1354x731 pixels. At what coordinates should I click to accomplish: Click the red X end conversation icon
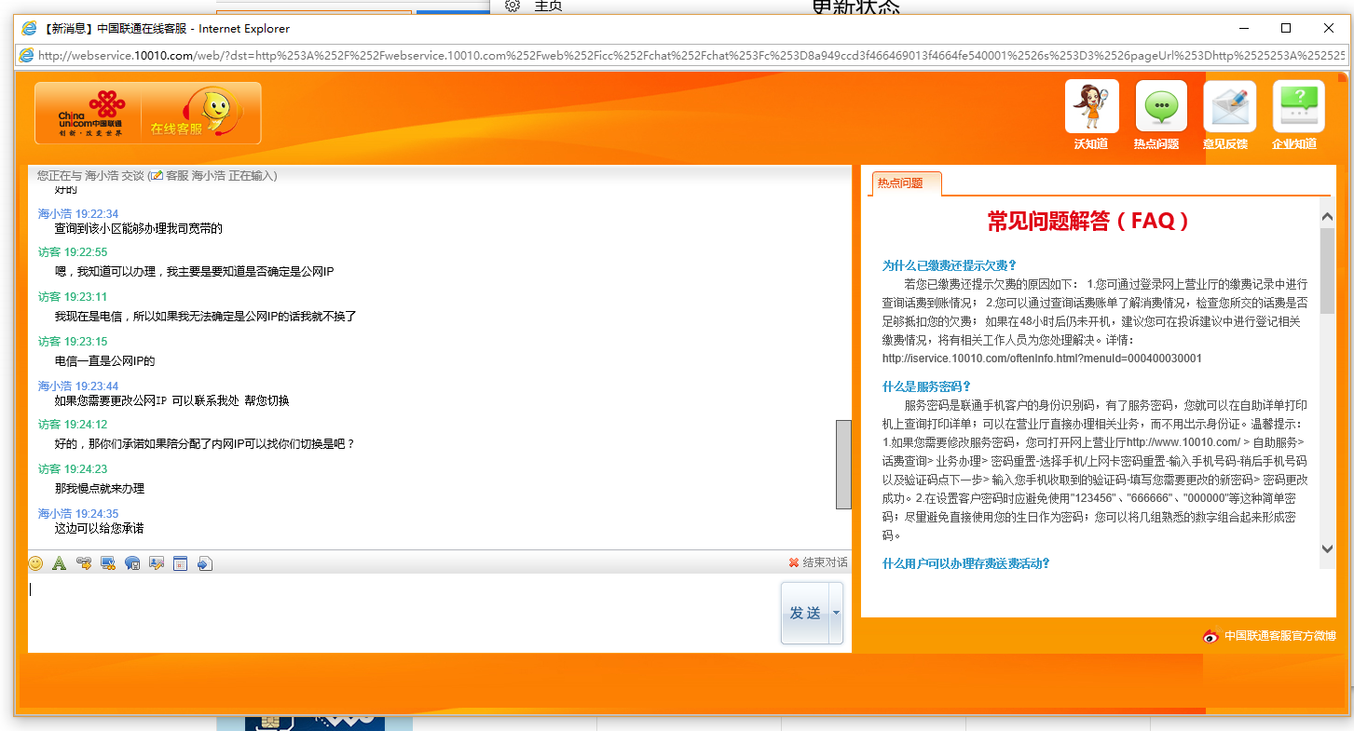tap(794, 562)
